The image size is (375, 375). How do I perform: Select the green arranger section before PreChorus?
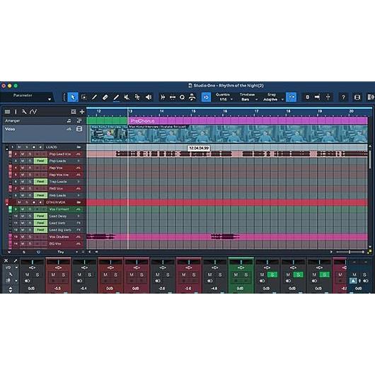click(107, 121)
